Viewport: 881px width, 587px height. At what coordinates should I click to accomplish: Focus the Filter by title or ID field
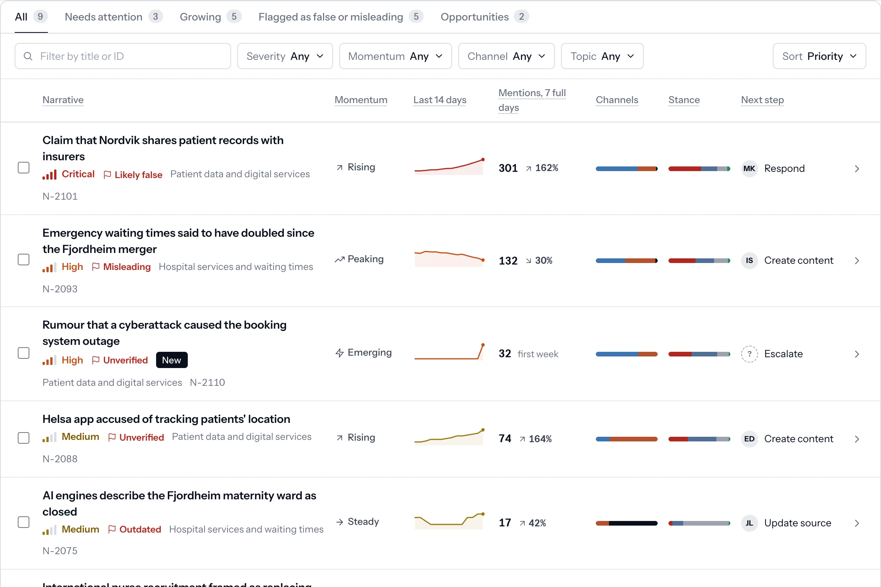(x=123, y=56)
